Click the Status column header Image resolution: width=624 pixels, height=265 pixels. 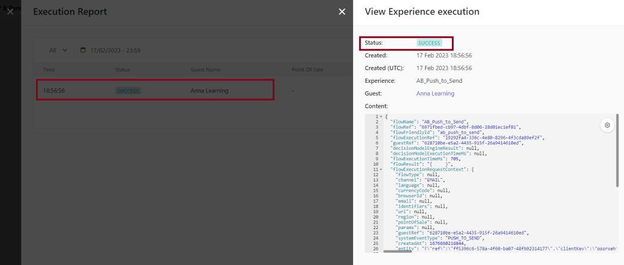(x=123, y=69)
